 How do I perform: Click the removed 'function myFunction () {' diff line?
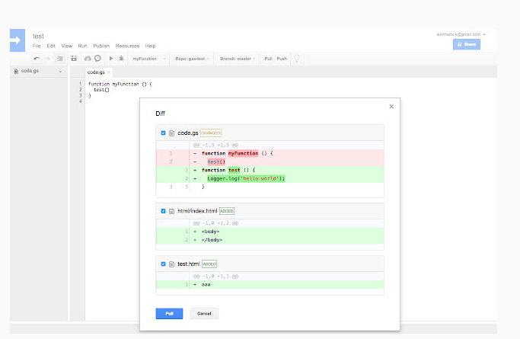coord(270,153)
